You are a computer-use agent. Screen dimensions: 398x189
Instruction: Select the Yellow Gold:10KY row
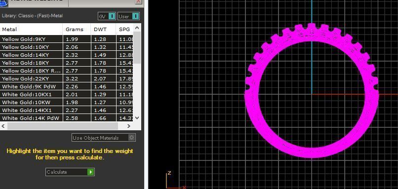[67, 47]
